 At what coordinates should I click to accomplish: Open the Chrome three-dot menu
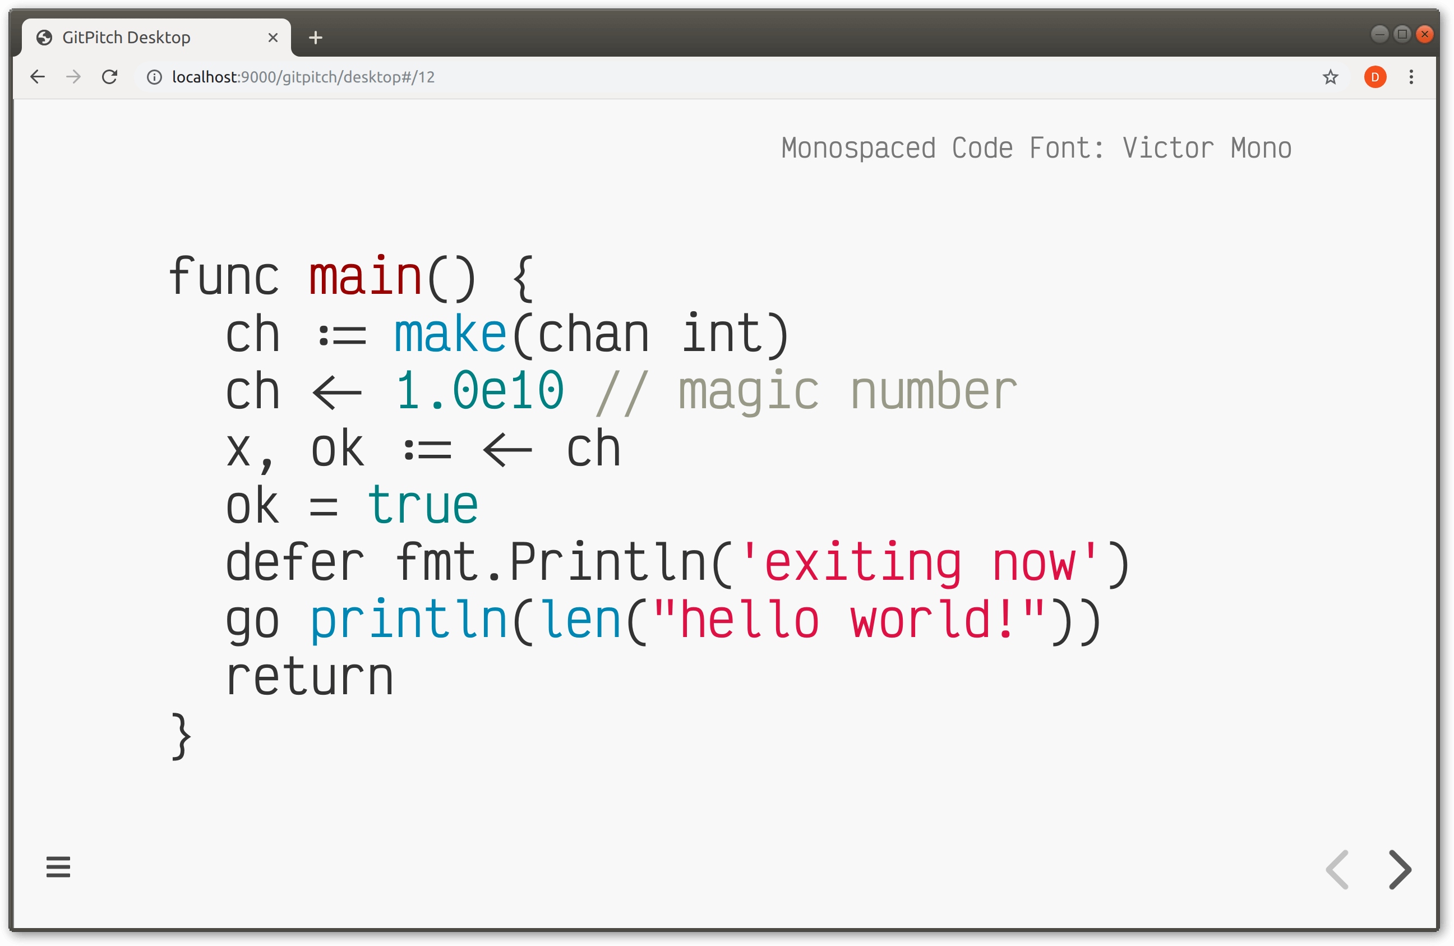[1411, 77]
